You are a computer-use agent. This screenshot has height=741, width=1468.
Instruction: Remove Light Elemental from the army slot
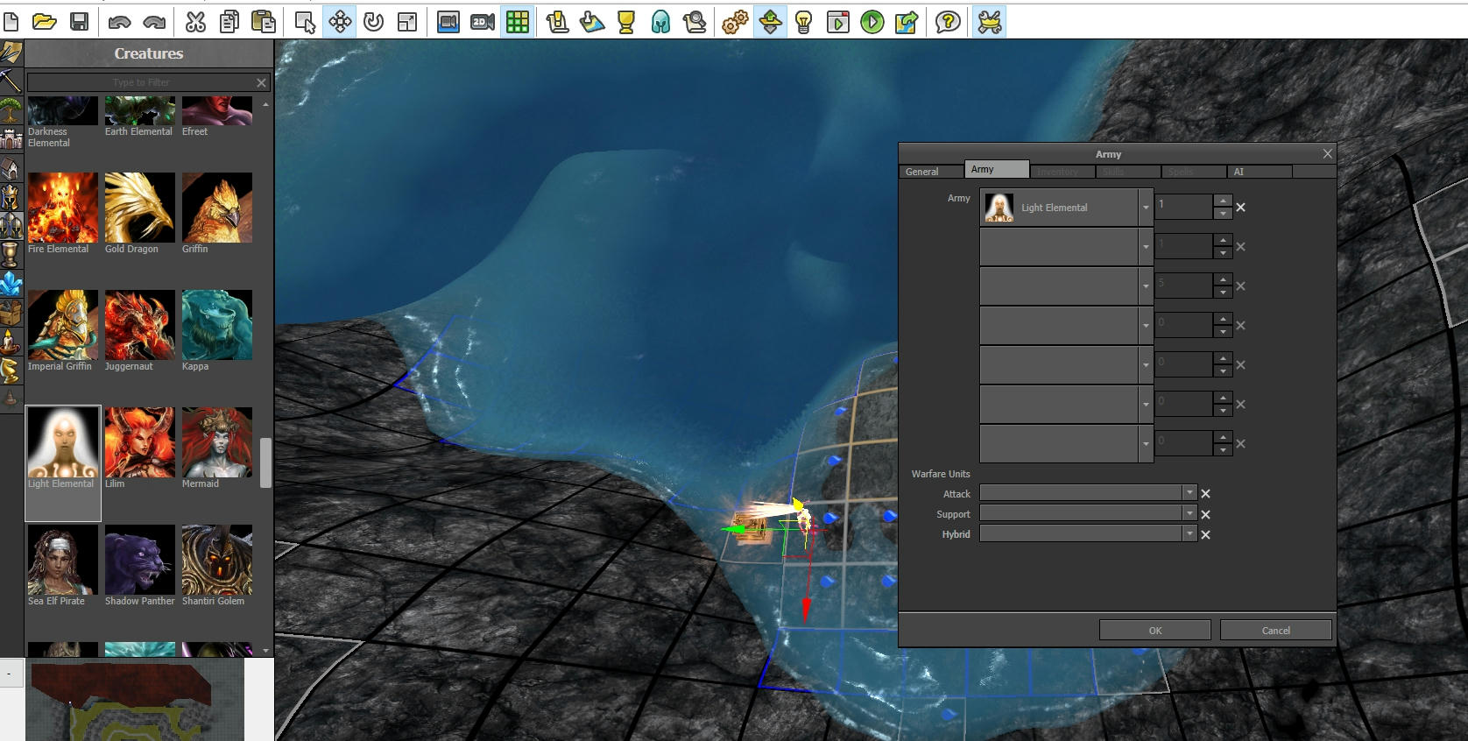point(1240,208)
